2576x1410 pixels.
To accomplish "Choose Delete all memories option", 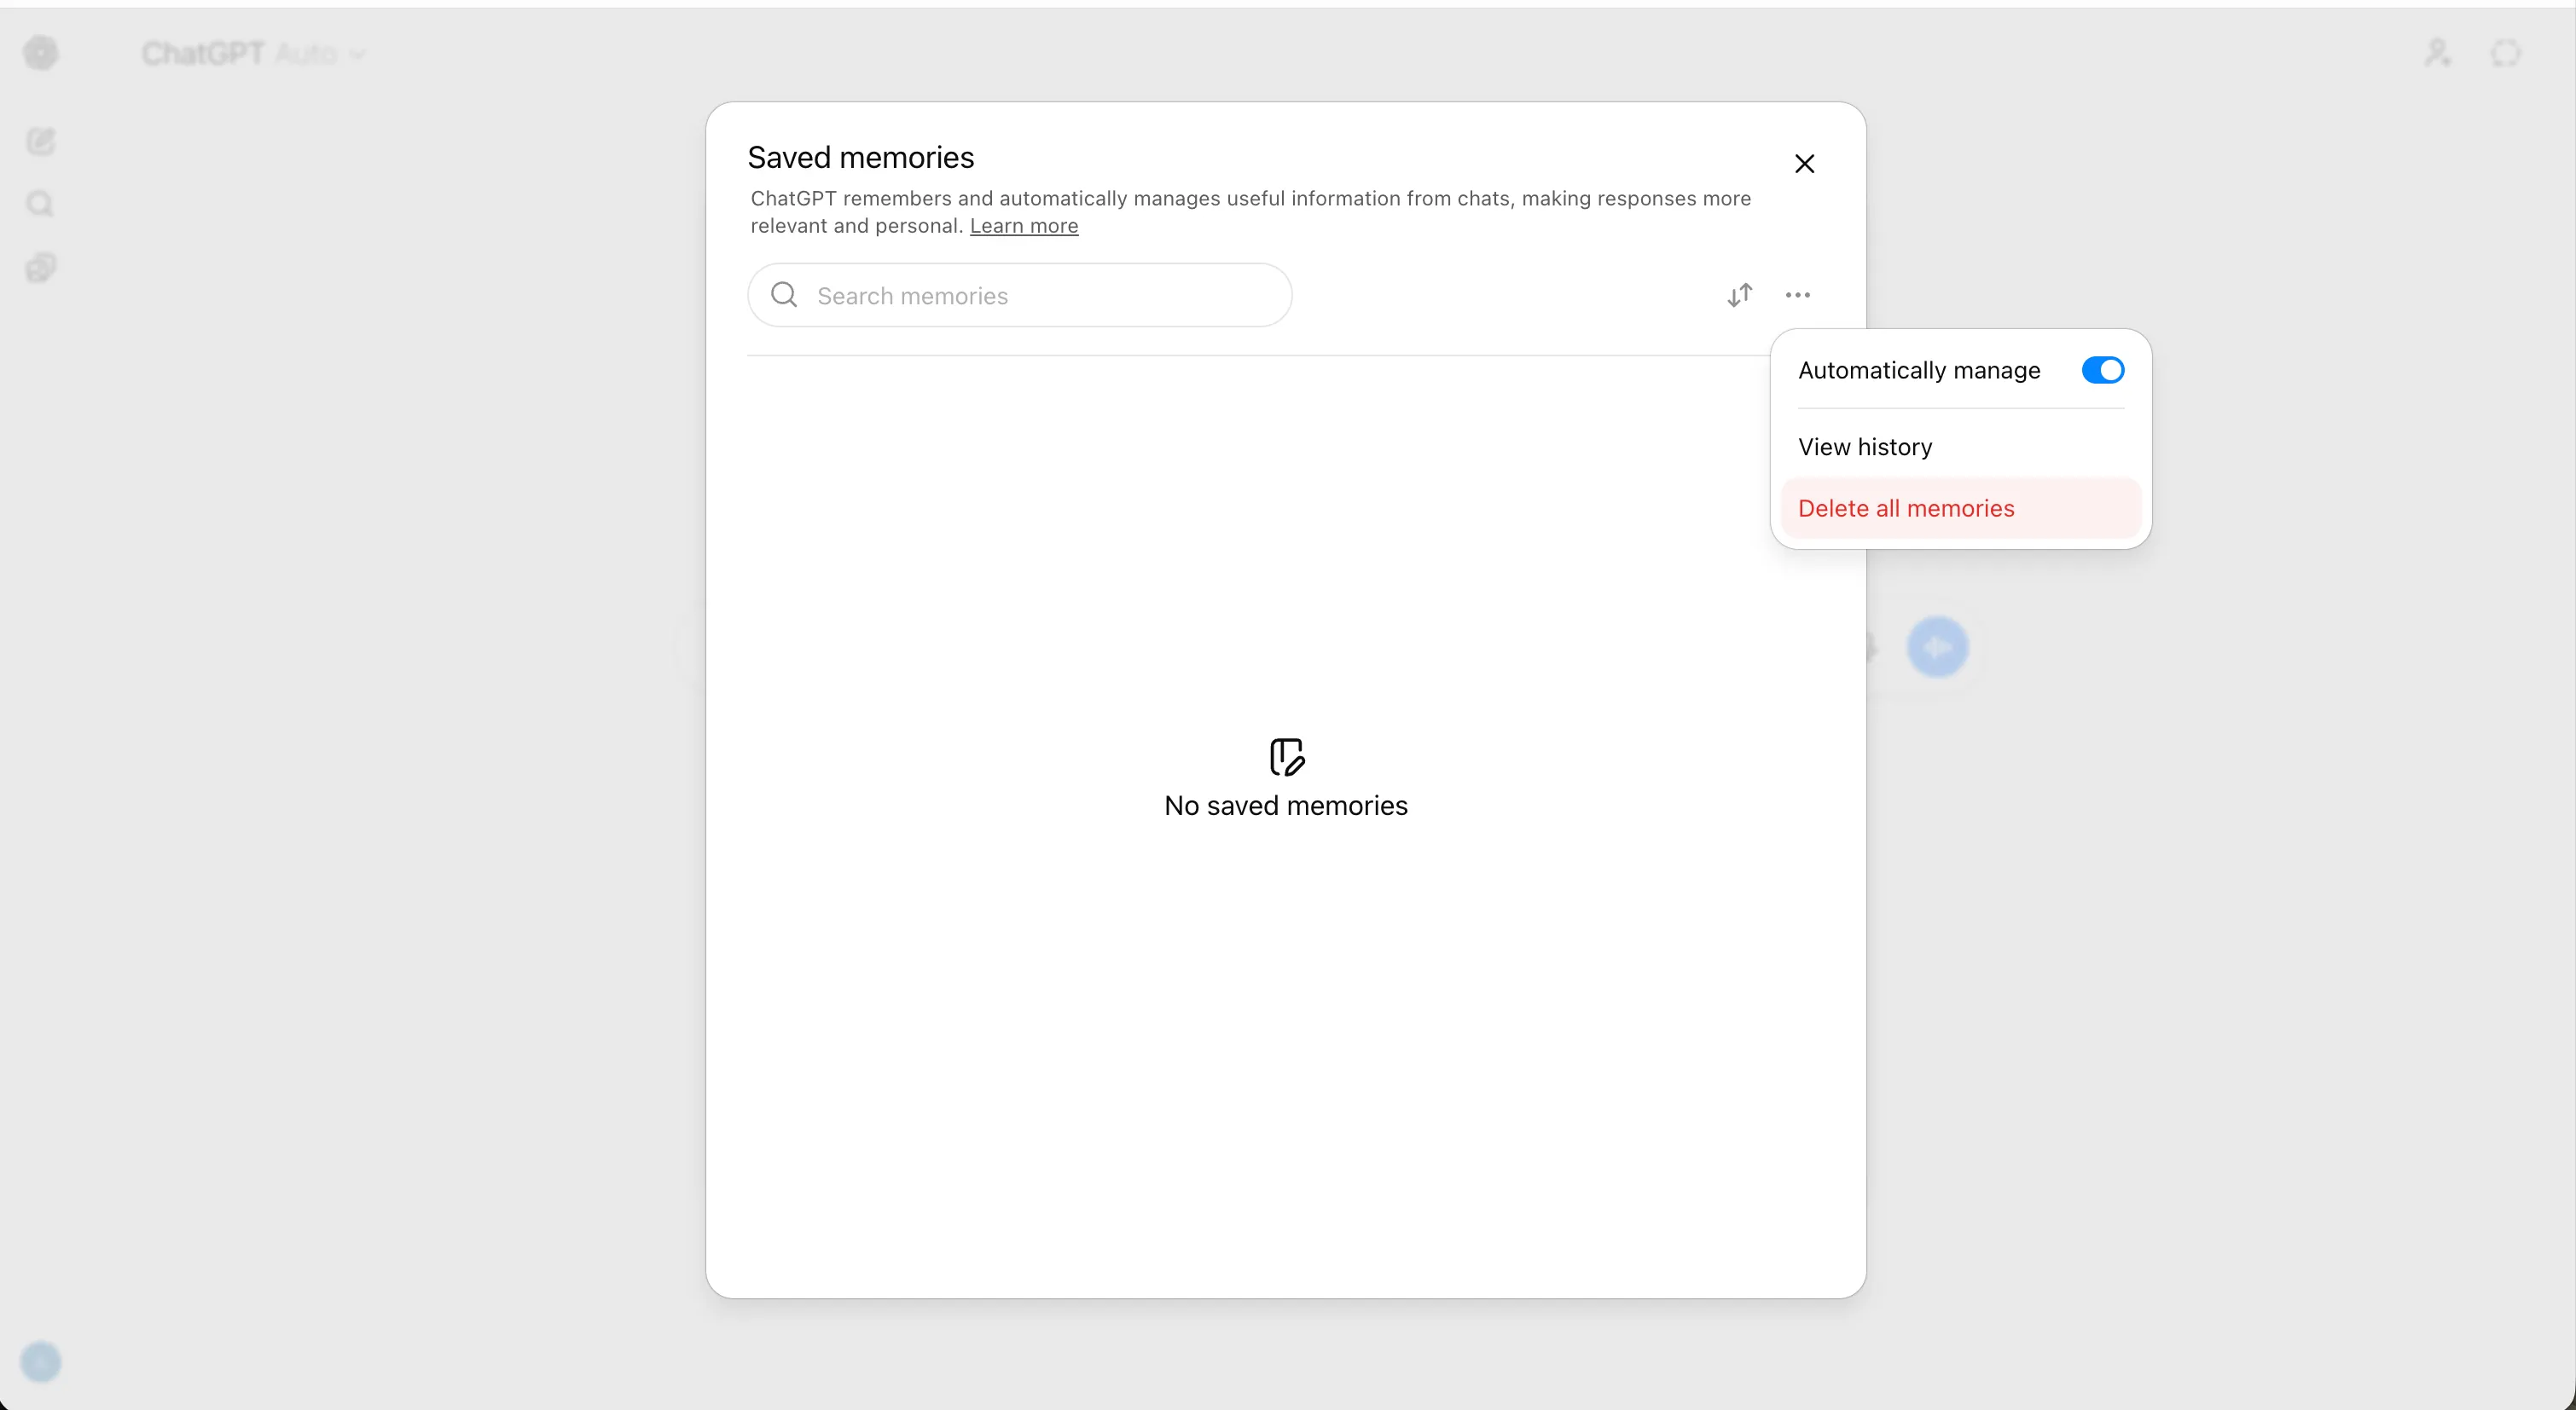I will [x=1905, y=507].
